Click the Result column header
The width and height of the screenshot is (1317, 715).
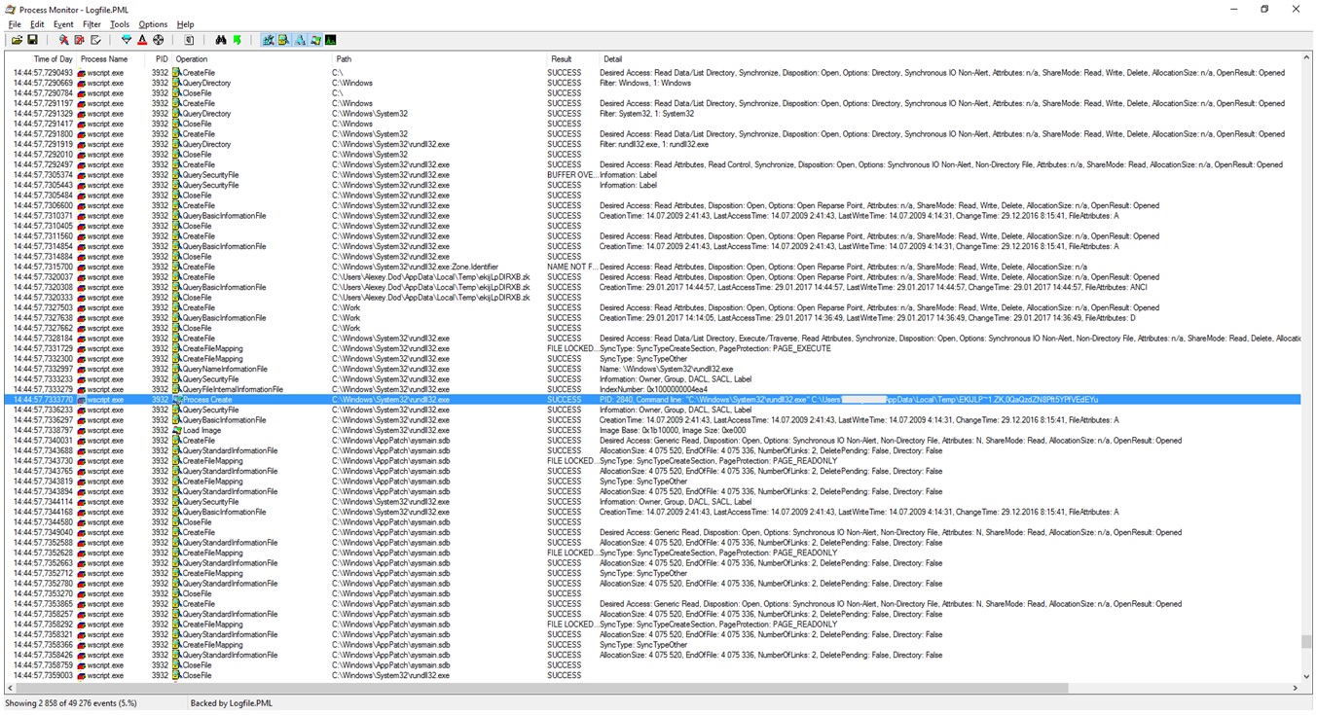[562, 59]
